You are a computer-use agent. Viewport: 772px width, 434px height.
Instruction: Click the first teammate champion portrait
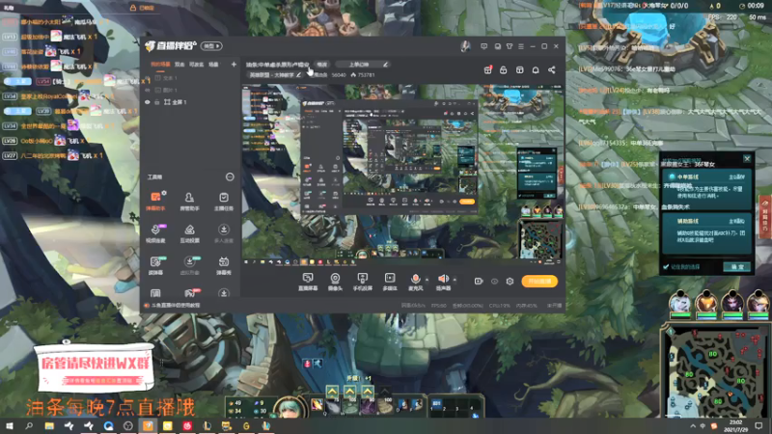[x=680, y=302]
